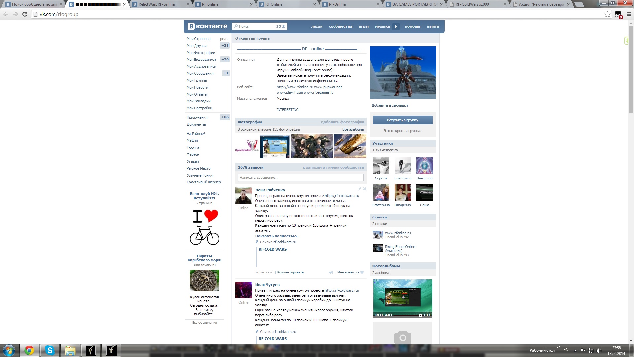
Task: Open Мои Друзья in sidebar
Action: pyautogui.click(x=196, y=46)
